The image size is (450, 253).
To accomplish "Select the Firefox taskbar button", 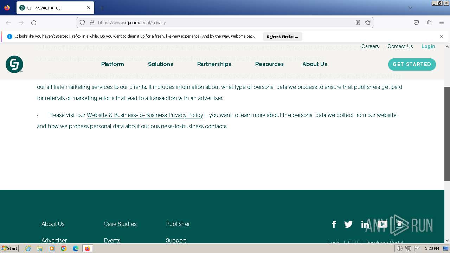I will click(x=88, y=248).
